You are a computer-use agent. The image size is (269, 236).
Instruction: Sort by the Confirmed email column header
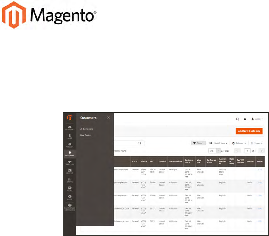(212, 161)
